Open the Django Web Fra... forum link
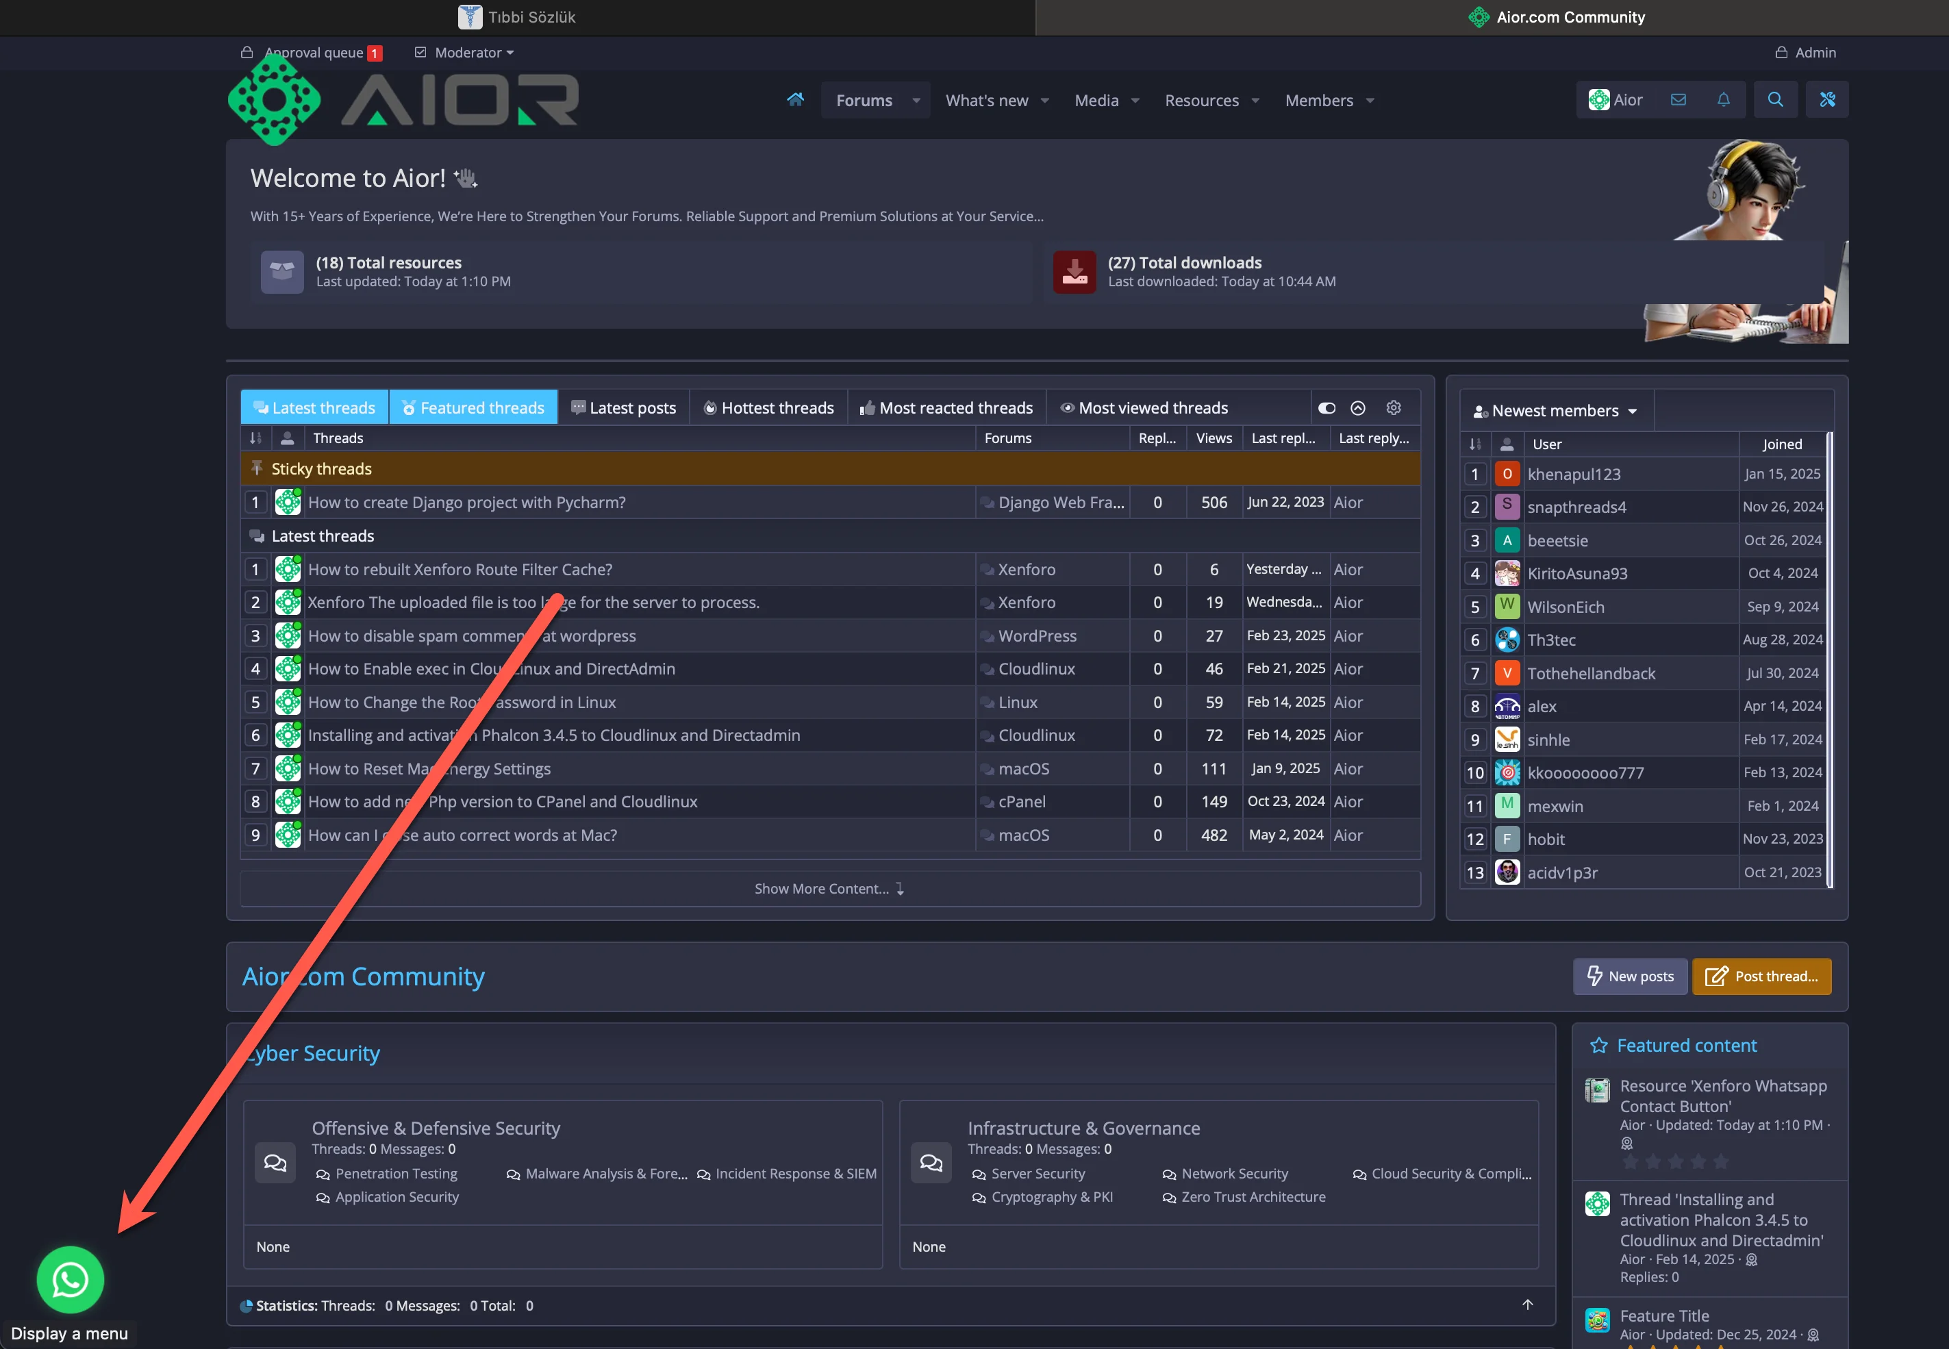Image resolution: width=1949 pixels, height=1349 pixels. (1061, 502)
